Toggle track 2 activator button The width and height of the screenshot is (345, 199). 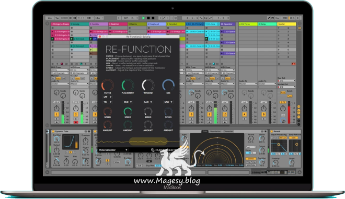click(76, 114)
